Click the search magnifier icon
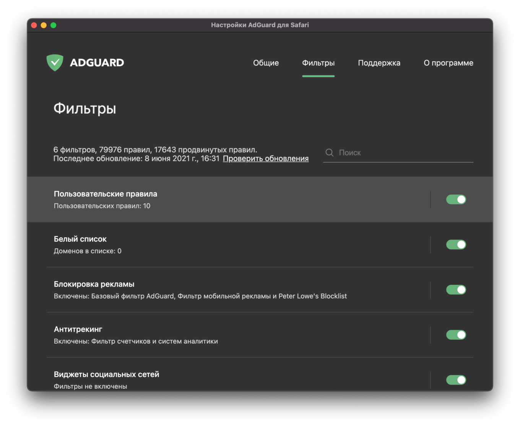Viewport: 520px width, 427px height. [x=329, y=153]
